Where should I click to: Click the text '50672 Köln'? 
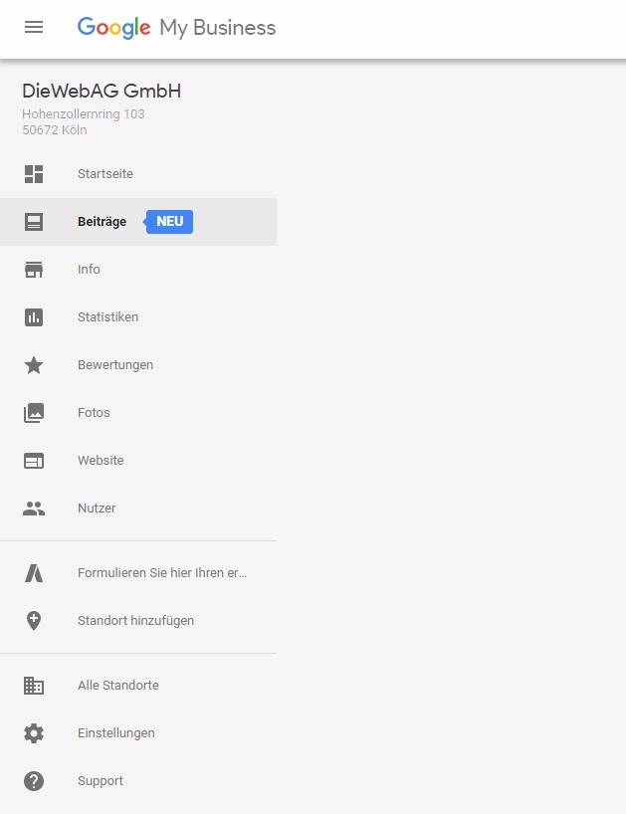click(x=55, y=129)
